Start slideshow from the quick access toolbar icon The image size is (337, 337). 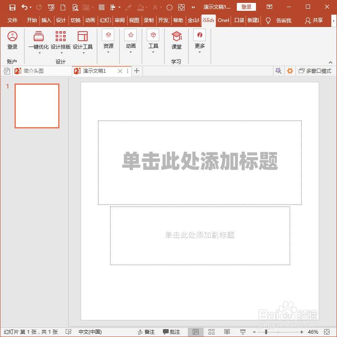click(51, 7)
